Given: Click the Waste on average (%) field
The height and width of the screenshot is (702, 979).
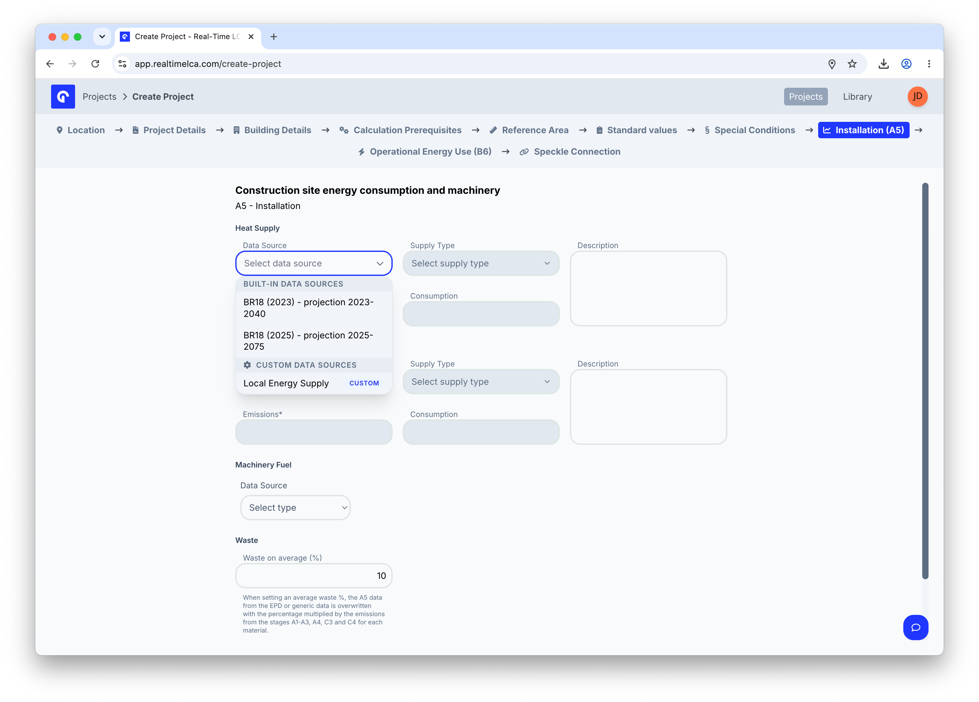Looking at the screenshot, I should pyautogui.click(x=314, y=575).
